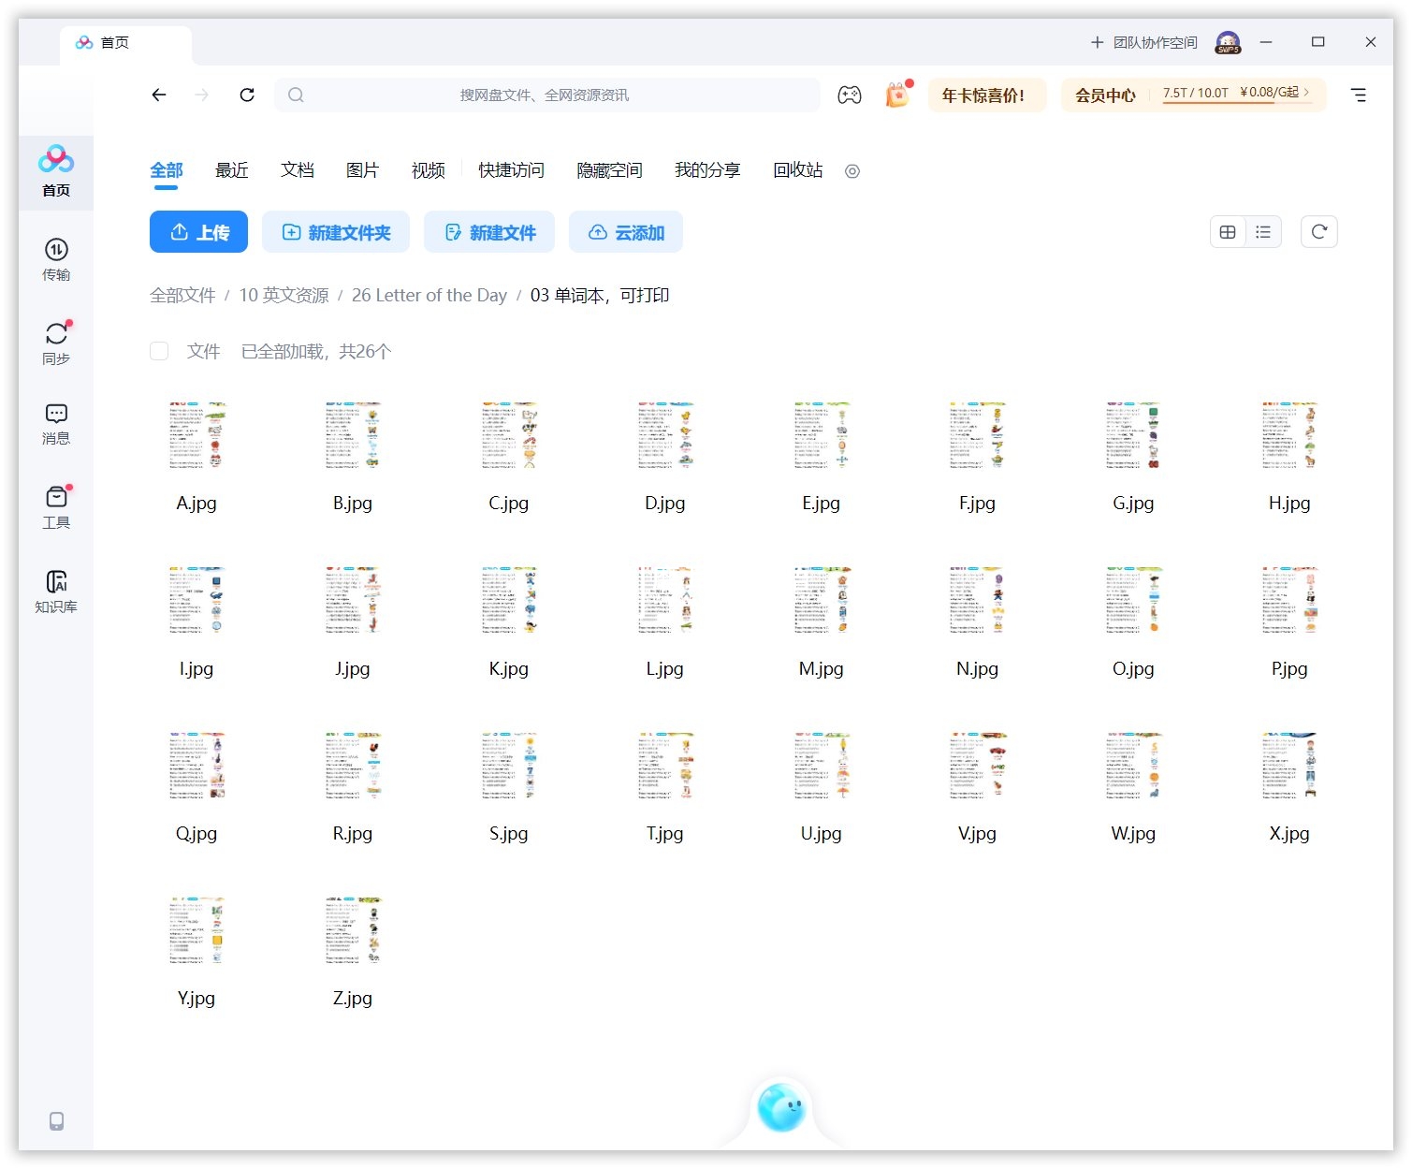
Task: Click the mobile phone icon at sidebar bottom
Action: point(56,1120)
